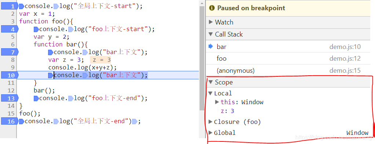Select the bar call stack frame
The width and height of the screenshot is (375, 144).
(x=288, y=47)
